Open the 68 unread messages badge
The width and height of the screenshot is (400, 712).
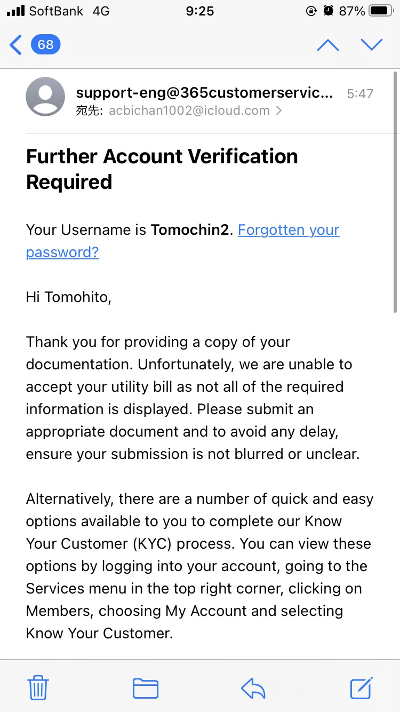click(46, 45)
